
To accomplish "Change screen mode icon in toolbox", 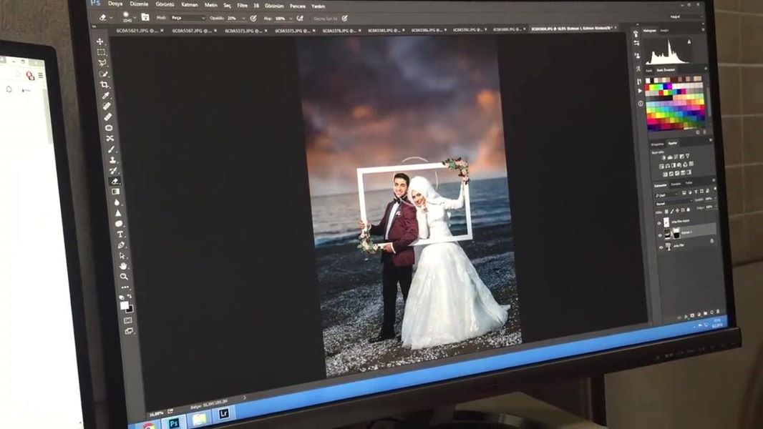I will click(129, 331).
